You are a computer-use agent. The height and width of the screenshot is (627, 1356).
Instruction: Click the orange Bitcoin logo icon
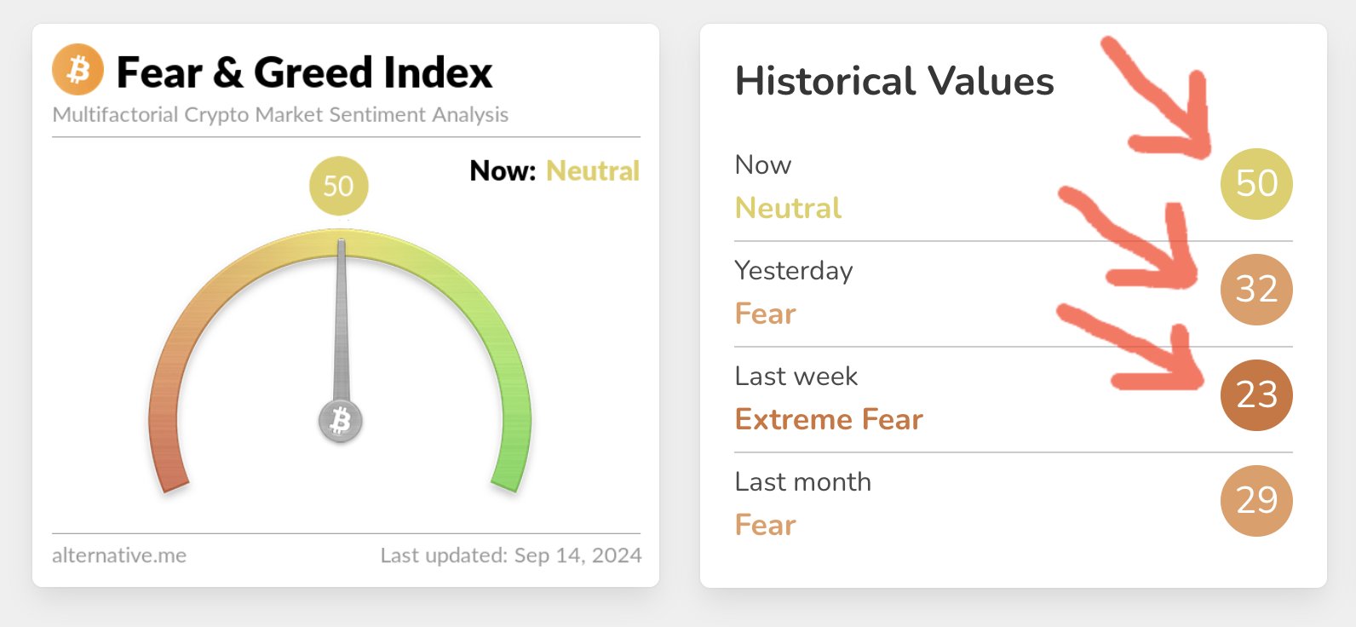tap(78, 70)
